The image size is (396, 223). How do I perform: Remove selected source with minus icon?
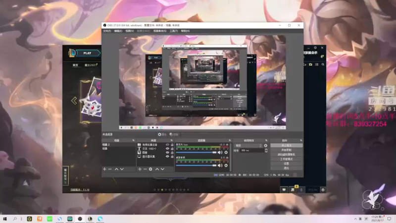(x=145, y=169)
